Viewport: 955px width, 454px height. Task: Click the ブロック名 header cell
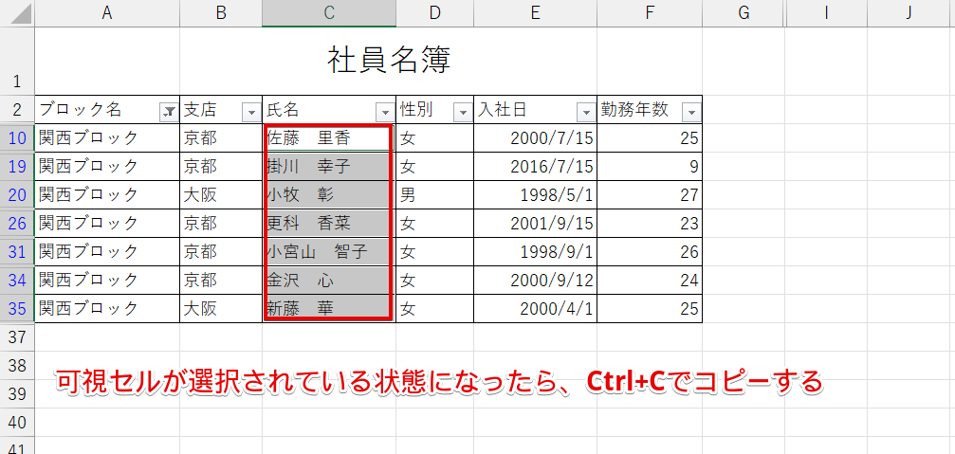[x=107, y=110]
